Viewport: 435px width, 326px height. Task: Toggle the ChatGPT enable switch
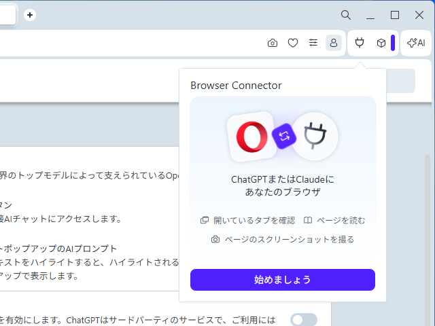coord(303,319)
